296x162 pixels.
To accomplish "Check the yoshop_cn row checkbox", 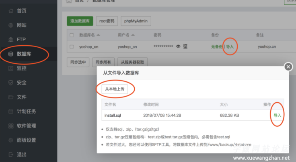I will coord(72,47).
